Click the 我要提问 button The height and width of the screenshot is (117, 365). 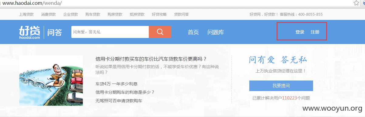tap(281, 86)
